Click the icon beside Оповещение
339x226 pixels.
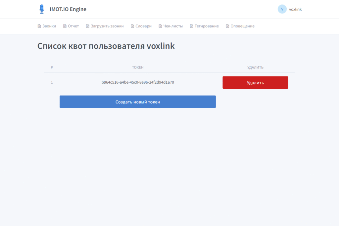[x=227, y=26]
